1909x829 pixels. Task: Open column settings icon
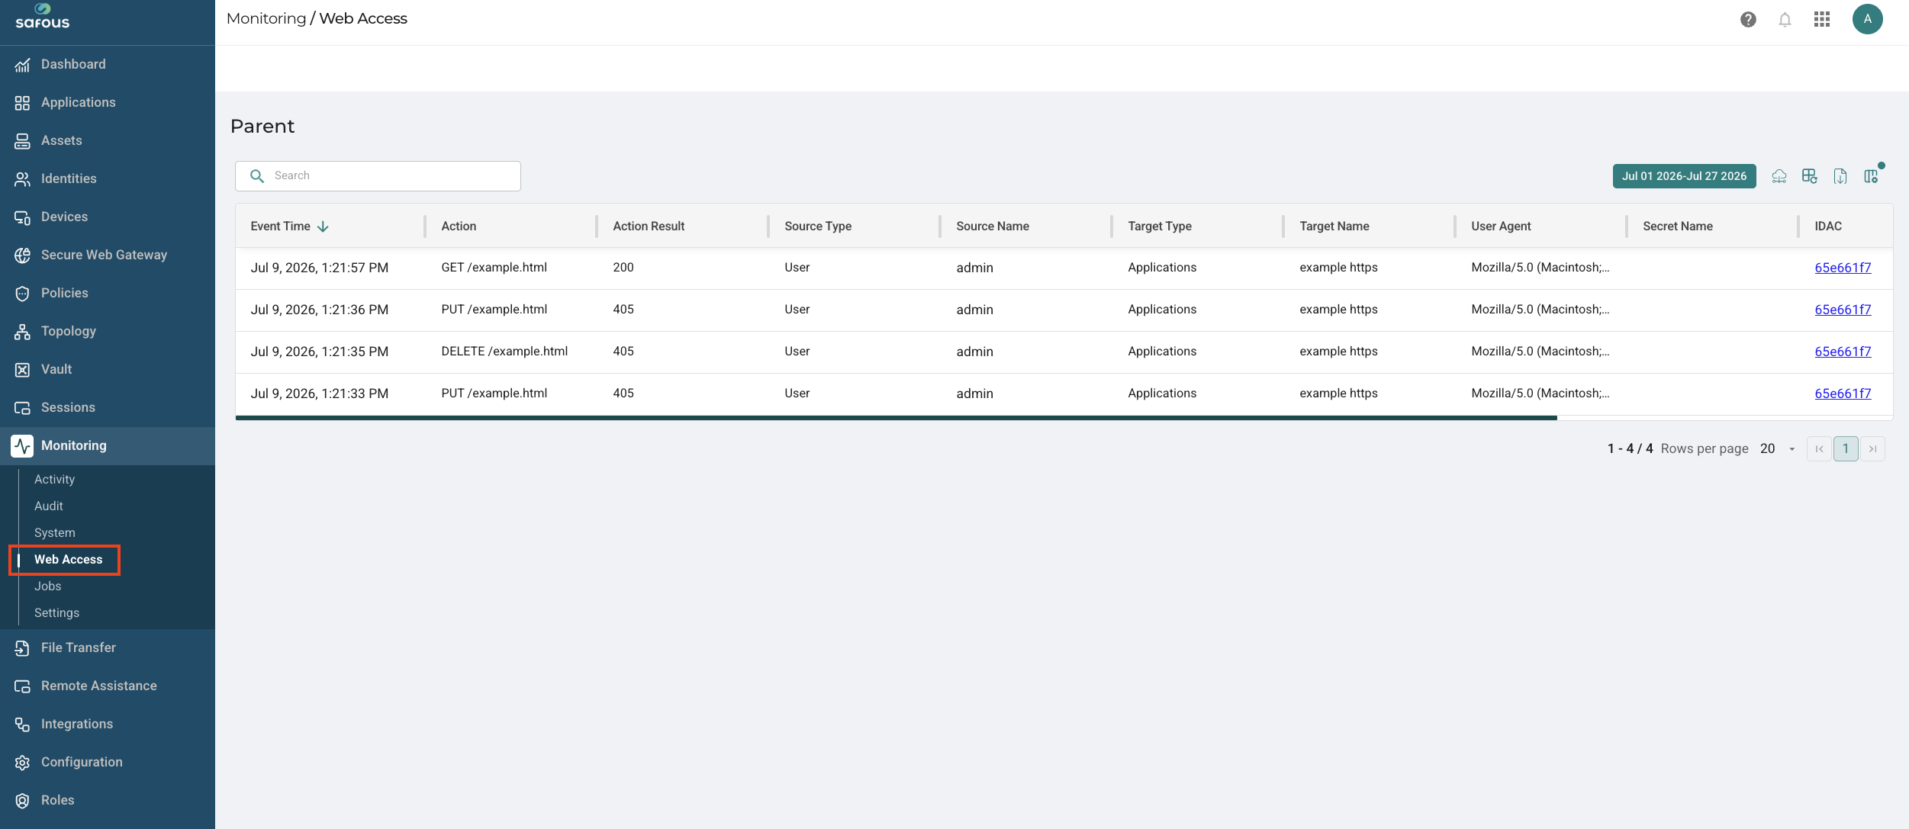pos(1871,176)
